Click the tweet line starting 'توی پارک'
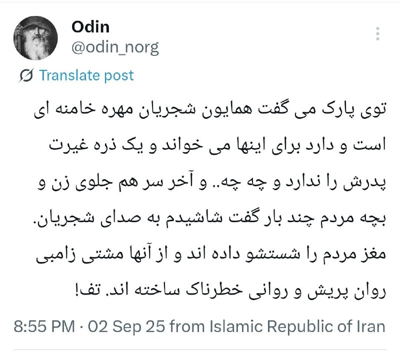 click(x=210, y=109)
